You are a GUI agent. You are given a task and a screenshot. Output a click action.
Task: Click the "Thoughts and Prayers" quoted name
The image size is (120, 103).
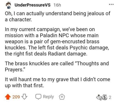(x=57, y=66)
